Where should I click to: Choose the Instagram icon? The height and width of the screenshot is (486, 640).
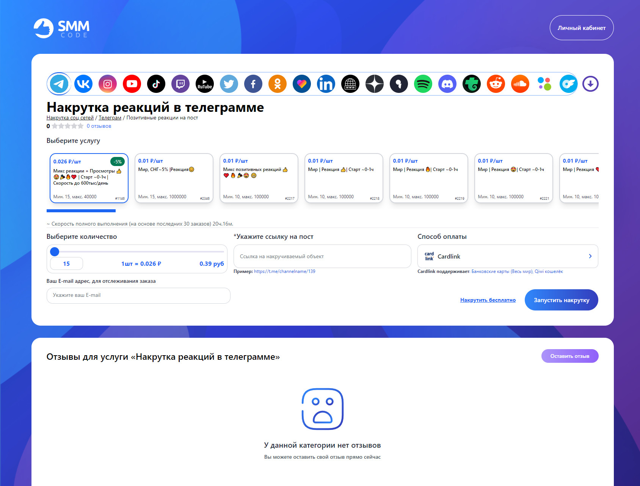[108, 84]
